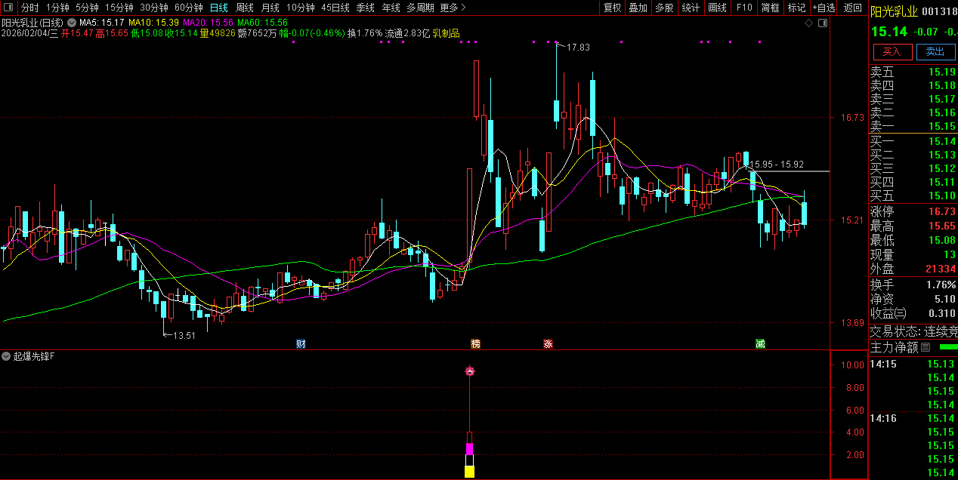The height and width of the screenshot is (480, 958).
Task: Click the 减 holdings reduction marker
Action: pyautogui.click(x=760, y=344)
